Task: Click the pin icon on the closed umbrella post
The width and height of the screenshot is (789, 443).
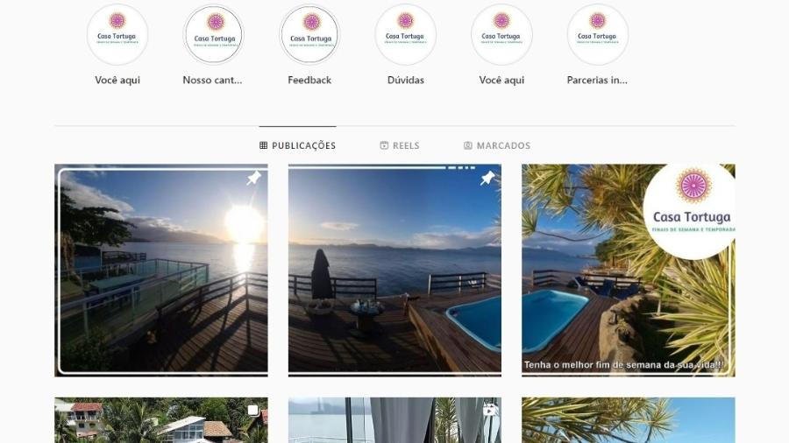Action: pos(487,178)
